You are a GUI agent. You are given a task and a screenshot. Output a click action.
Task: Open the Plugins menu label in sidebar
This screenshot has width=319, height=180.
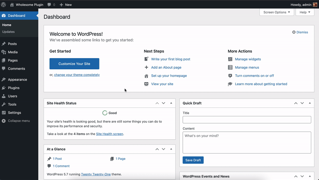(14, 88)
